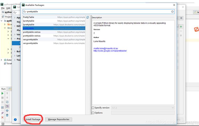Click the gear icon in the Settings window
Image resolution: width=199 pixels, height=126 pixels.
pos(181,18)
